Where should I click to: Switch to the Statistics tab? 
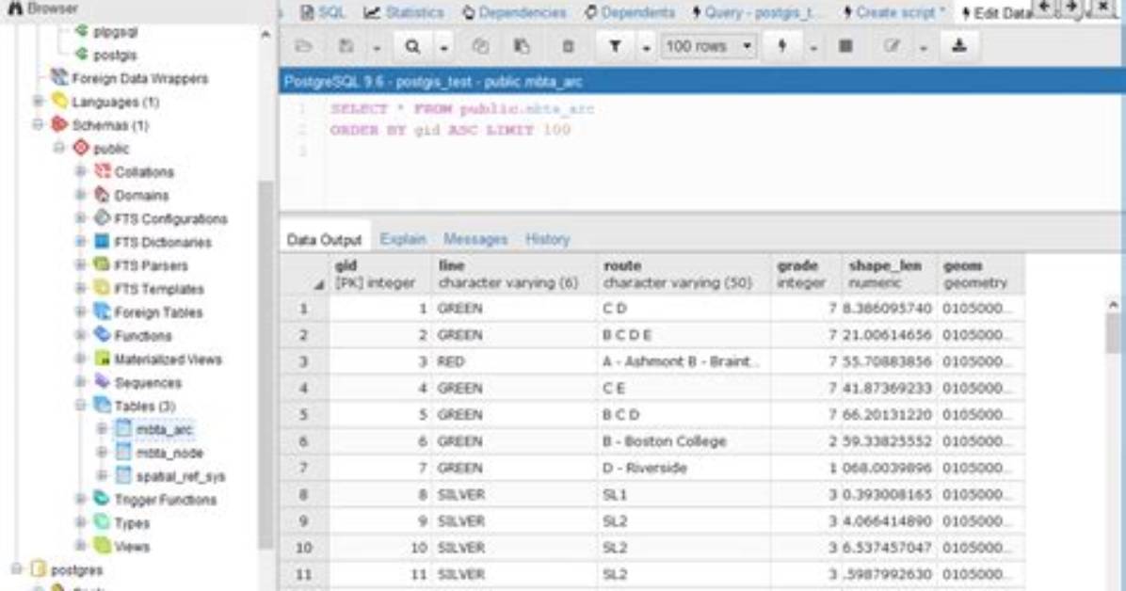click(404, 12)
